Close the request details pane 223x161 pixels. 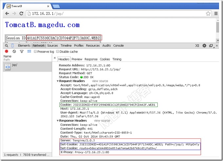tap(55, 58)
